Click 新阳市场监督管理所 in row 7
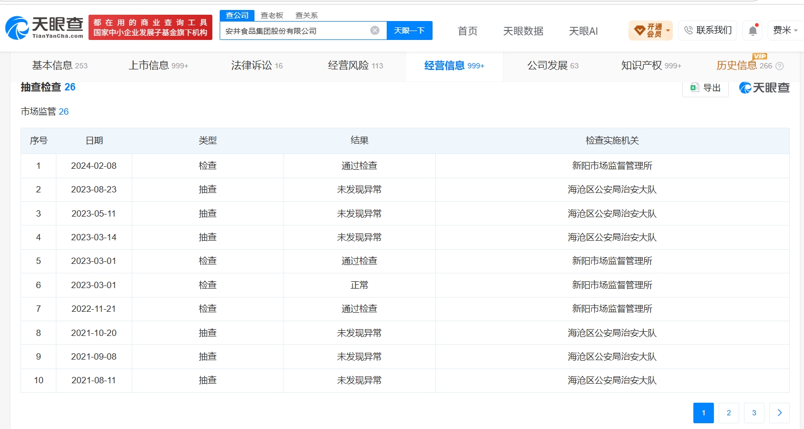This screenshot has width=804, height=429. point(612,309)
